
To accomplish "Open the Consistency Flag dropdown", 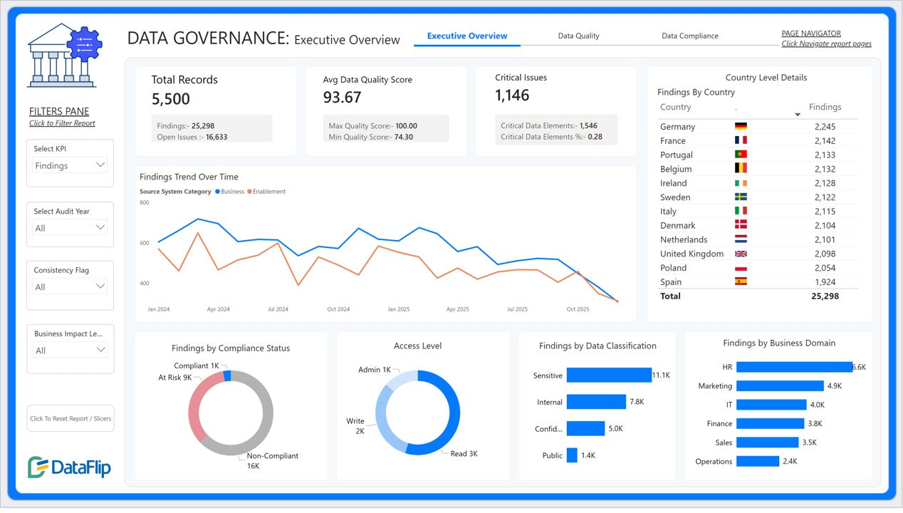I will pyautogui.click(x=71, y=286).
